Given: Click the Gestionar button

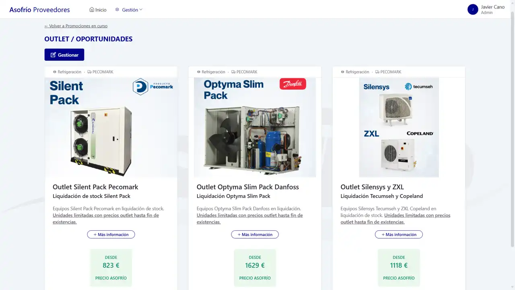Looking at the screenshot, I should (x=64, y=55).
